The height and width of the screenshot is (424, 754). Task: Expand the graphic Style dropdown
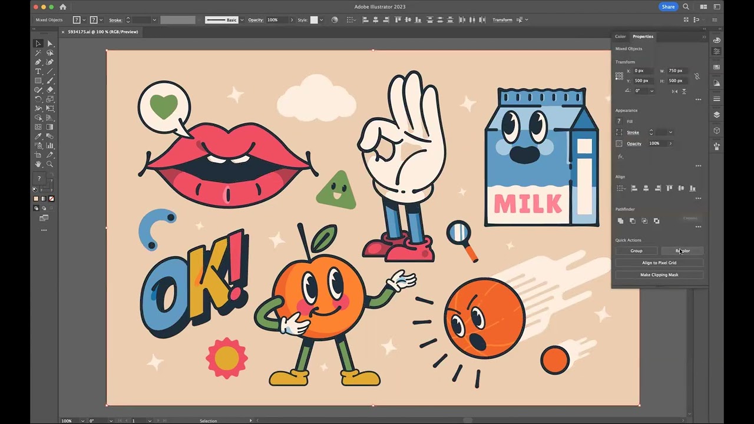point(321,20)
